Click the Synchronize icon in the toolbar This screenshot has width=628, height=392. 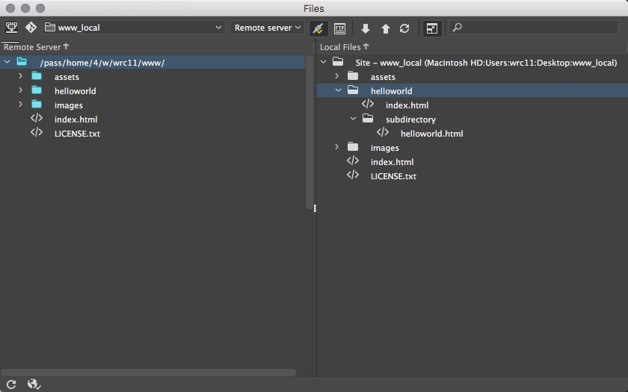404,28
